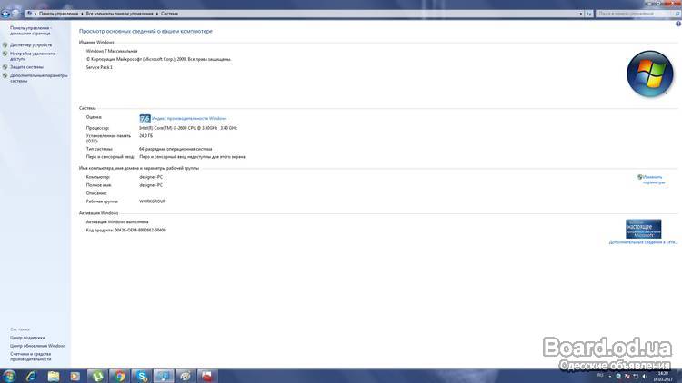Click the search magnifier icon
This screenshot has width=682, height=383.
coord(677,14)
